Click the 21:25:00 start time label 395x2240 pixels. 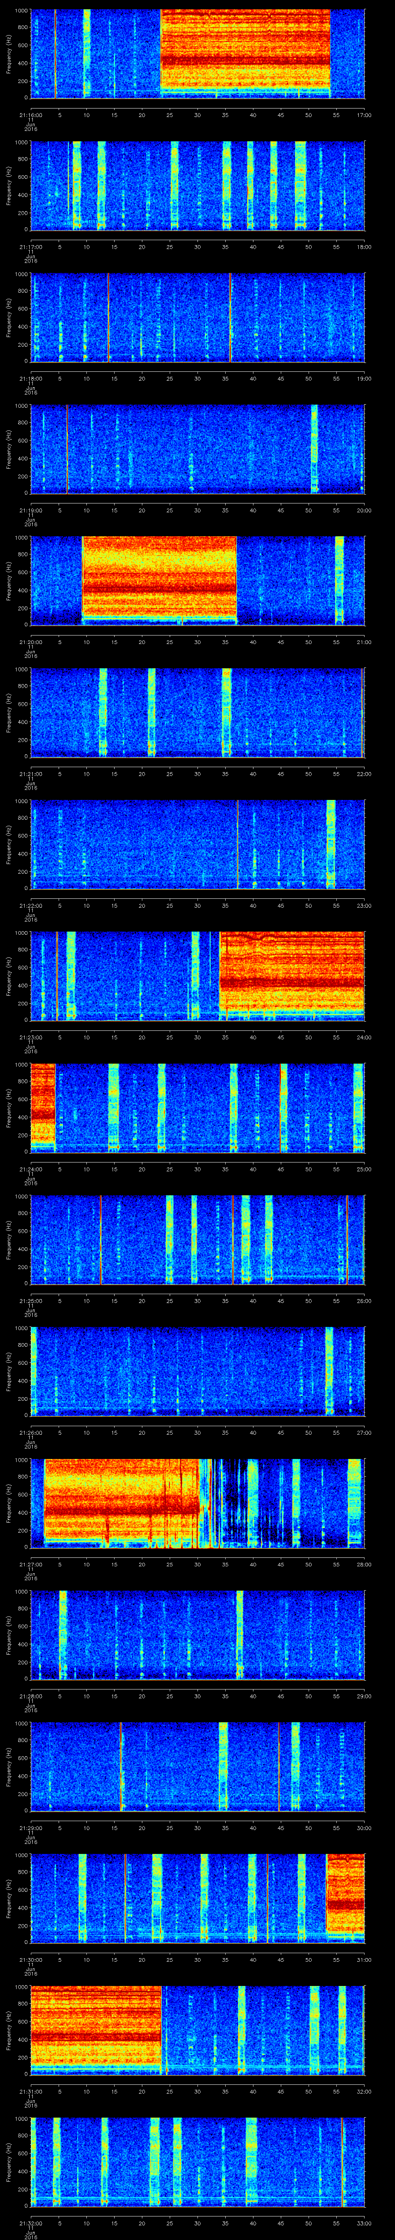(x=30, y=1301)
